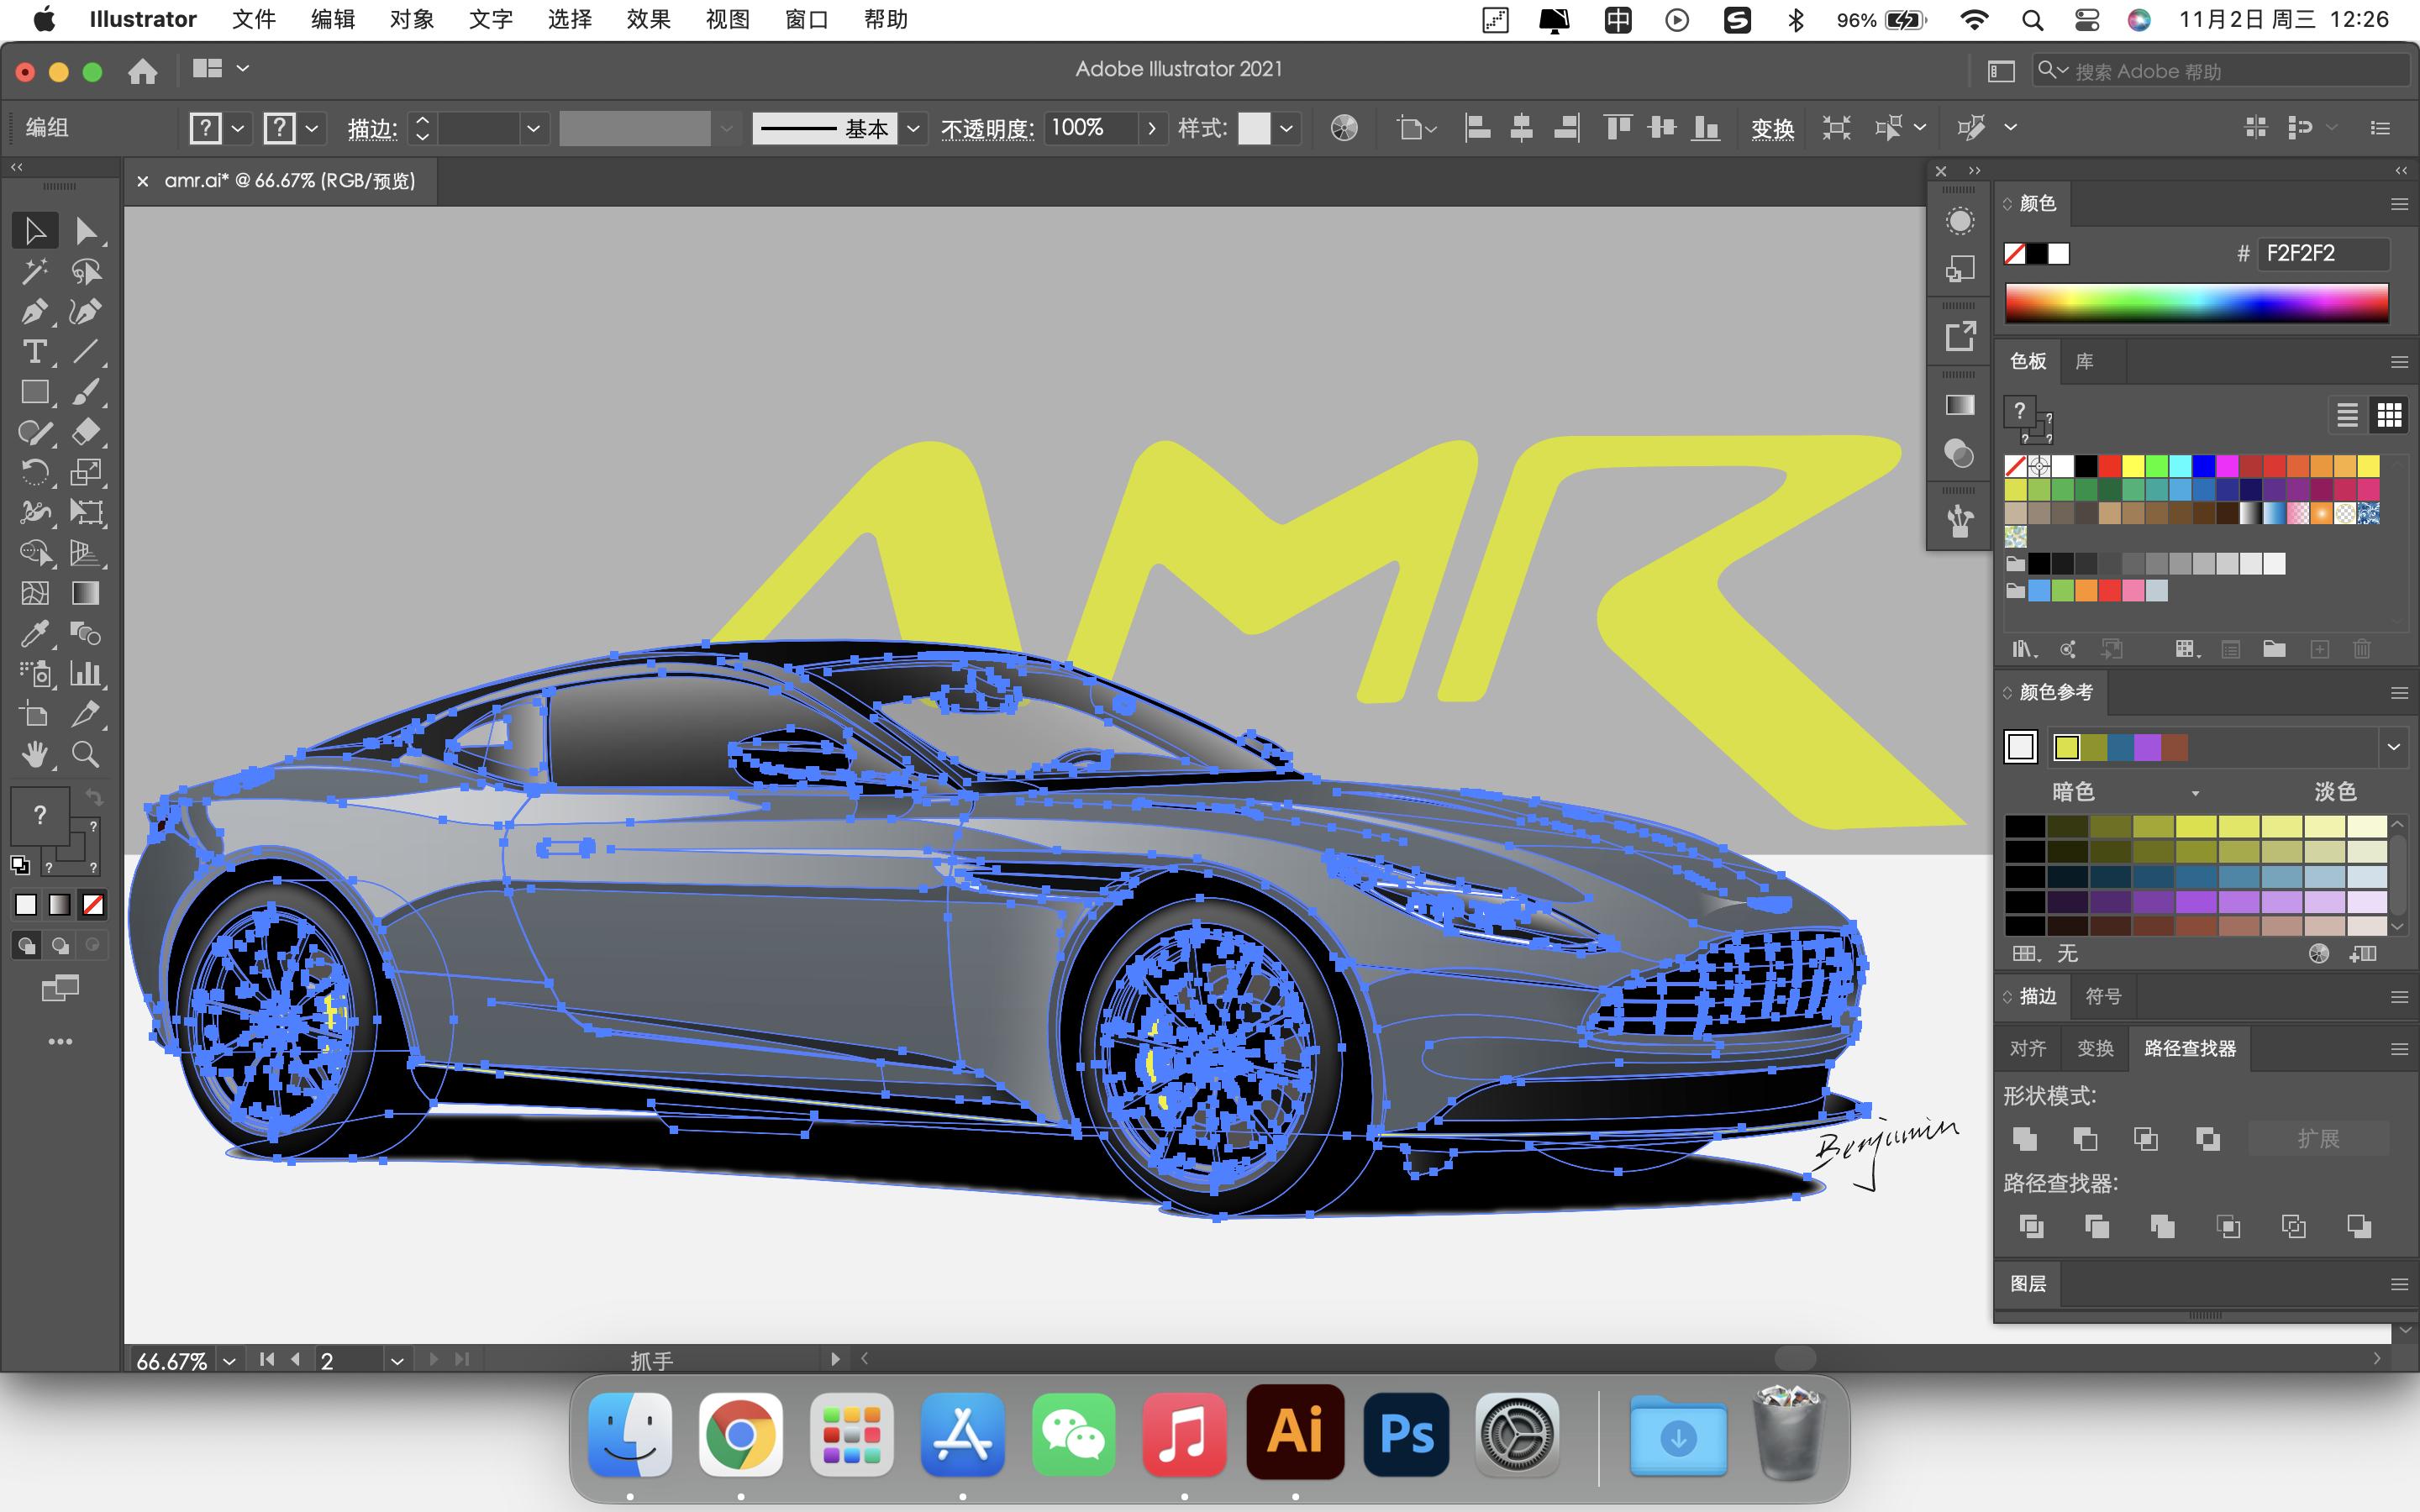Activate the Zoom tool

click(x=86, y=754)
